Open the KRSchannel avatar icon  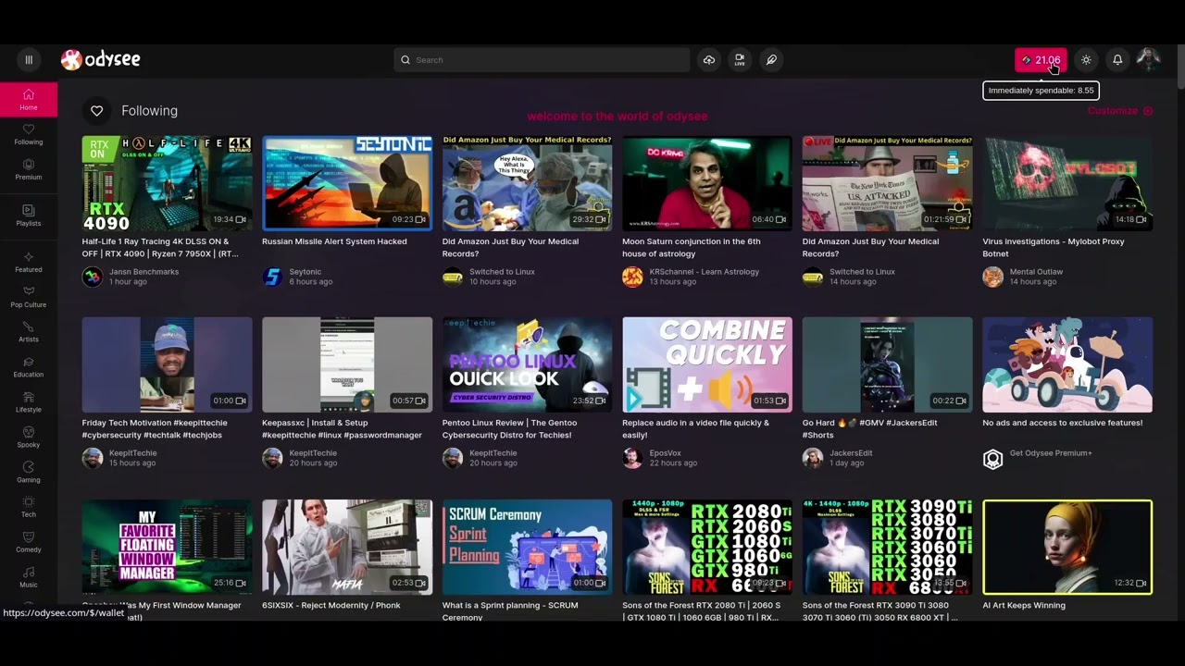point(632,277)
